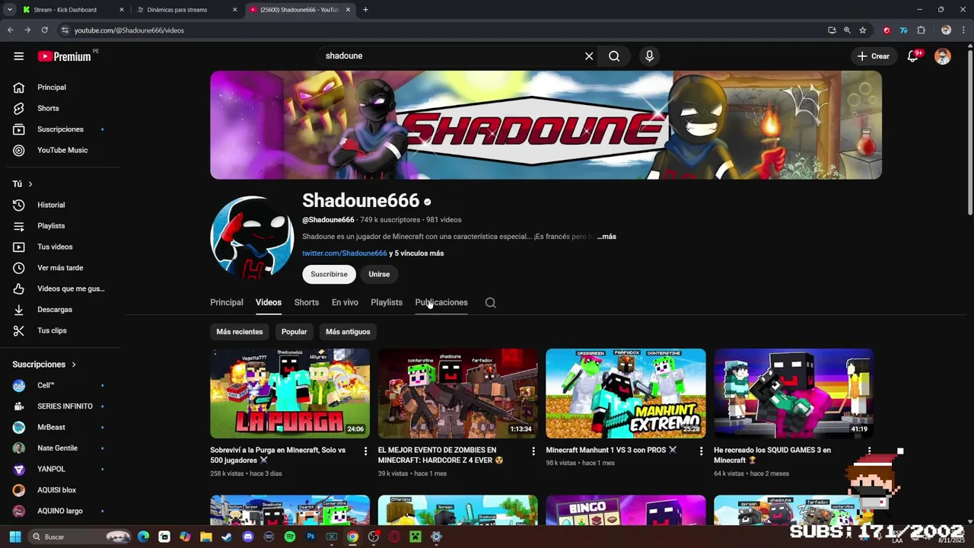Switch to Dinámicas para streams browser tab
The width and height of the screenshot is (974, 548).
(x=187, y=10)
